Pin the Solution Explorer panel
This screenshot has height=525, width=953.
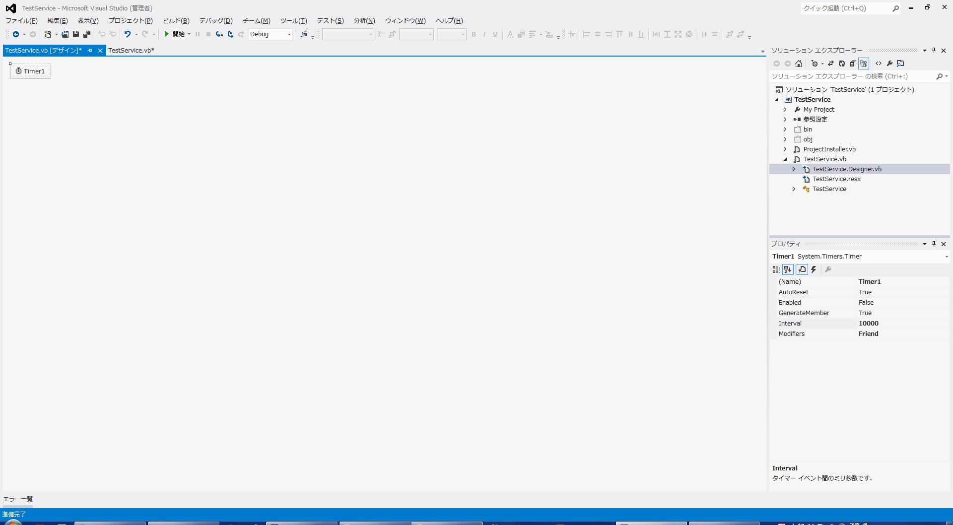pos(934,51)
